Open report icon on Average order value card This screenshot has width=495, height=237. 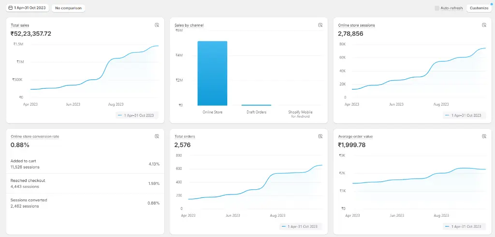484,136
